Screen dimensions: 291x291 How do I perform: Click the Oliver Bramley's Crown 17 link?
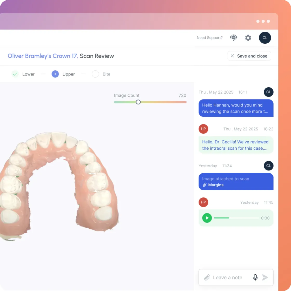43,56
